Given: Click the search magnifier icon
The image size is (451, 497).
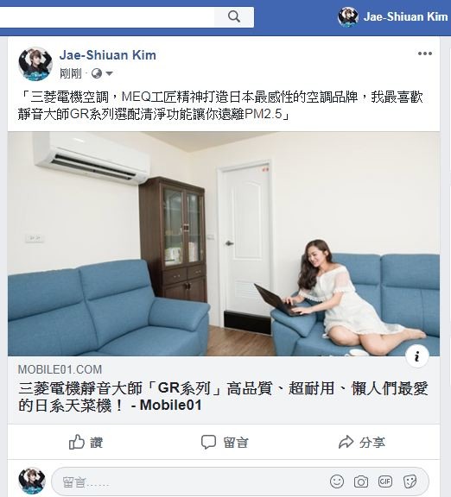Looking at the screenshot, I should click(x=234, y=16).
